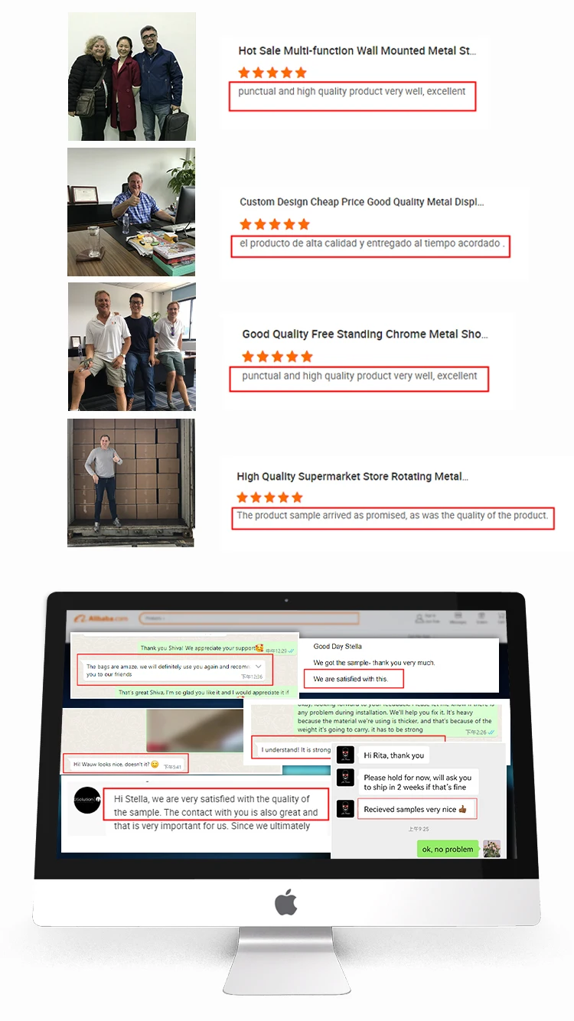
Task: Open the first customer photo of three people
Action: pyautogui.click(x=132, y=77)
